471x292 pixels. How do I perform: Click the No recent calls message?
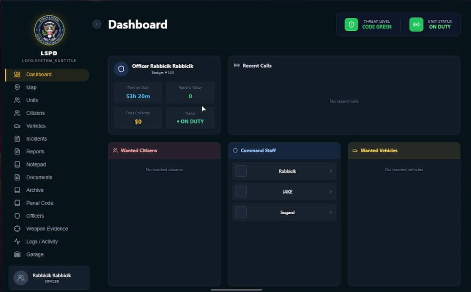point(344,101)
